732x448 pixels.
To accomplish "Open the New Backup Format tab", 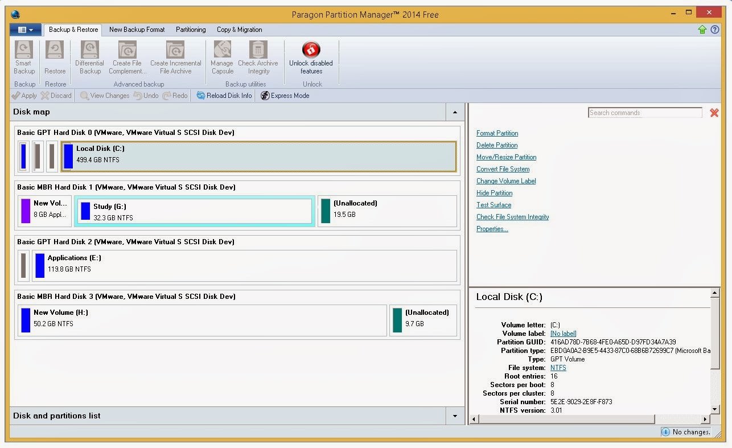I will (x=137, y=30).
